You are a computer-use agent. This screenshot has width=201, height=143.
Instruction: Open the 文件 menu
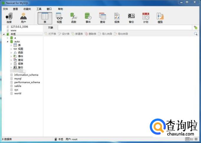(5, 9)
